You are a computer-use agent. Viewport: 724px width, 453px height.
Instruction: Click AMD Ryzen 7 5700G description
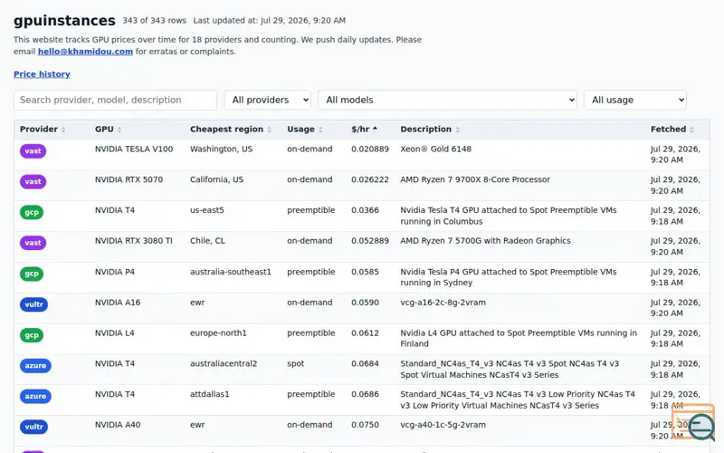point(485,240)
